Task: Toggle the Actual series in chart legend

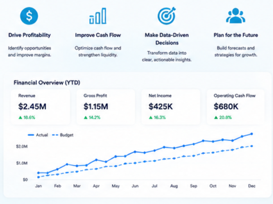Action: coord(38,135)
